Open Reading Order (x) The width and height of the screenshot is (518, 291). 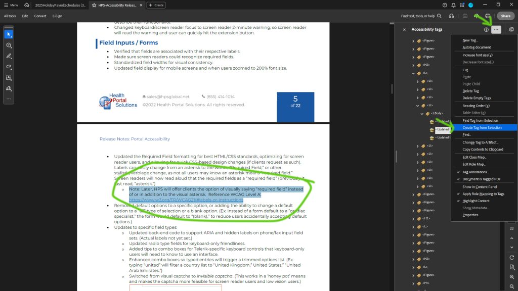click(x=476, y=106)
